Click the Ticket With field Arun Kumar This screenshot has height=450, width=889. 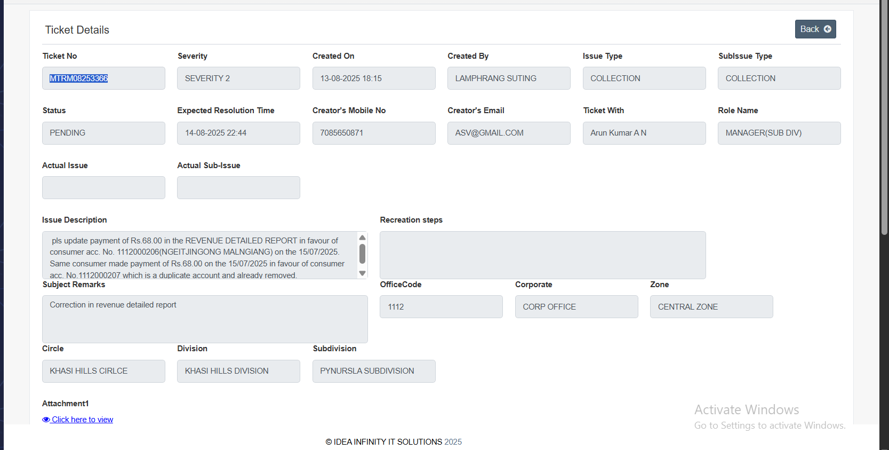coord(644,133)
